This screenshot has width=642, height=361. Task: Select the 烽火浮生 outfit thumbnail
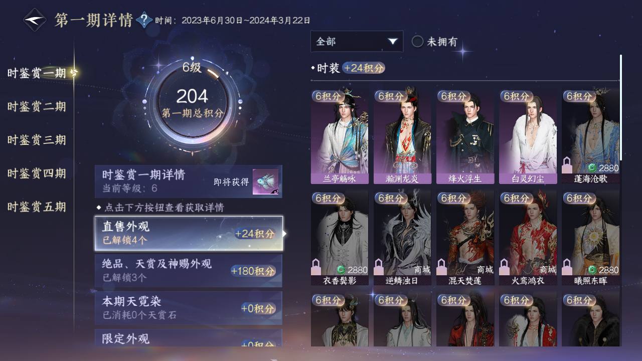point(465,136)
